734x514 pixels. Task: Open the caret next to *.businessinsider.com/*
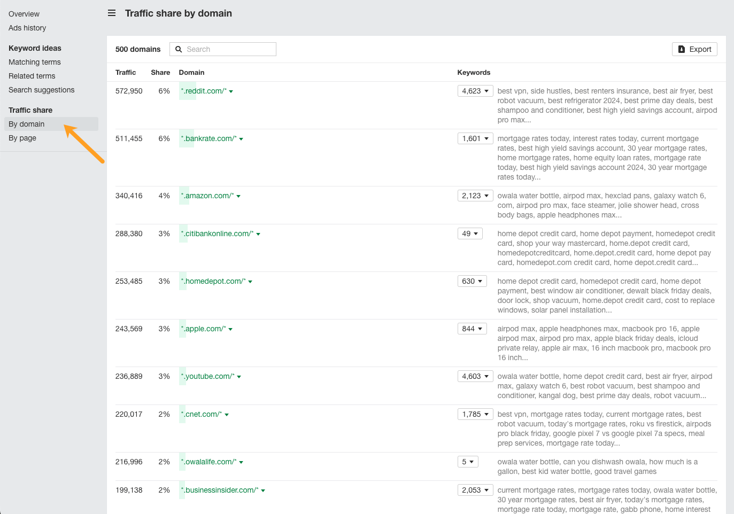[262, 490]
